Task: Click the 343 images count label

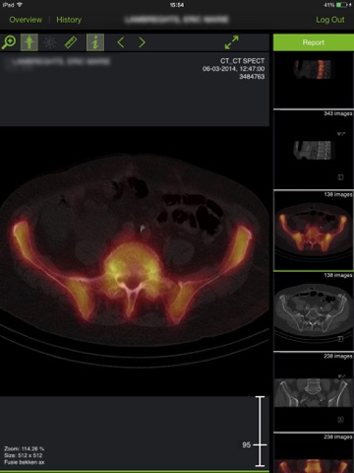Action: point(338,113)
